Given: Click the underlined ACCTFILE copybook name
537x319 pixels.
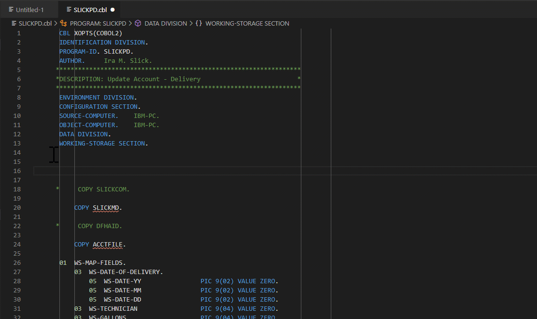Looking at the screenshot, I should (x=108, y=244).
